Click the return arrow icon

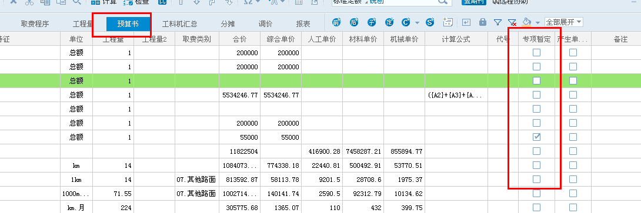coord(466,22)
